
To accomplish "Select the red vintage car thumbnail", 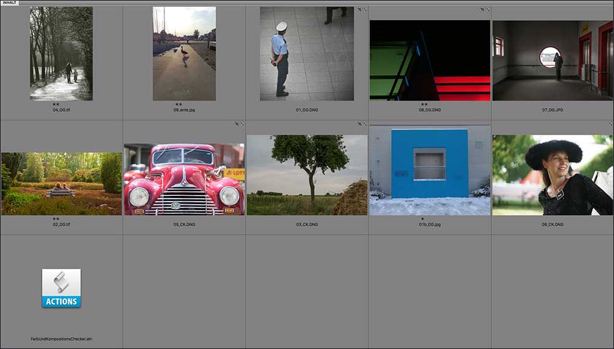I will (184, 179).
